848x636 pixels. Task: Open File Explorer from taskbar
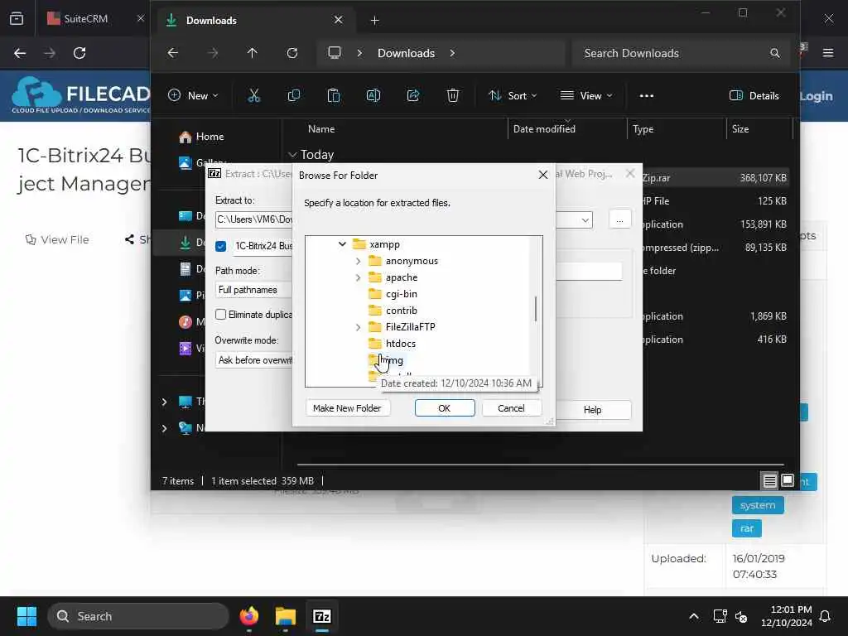286,616
